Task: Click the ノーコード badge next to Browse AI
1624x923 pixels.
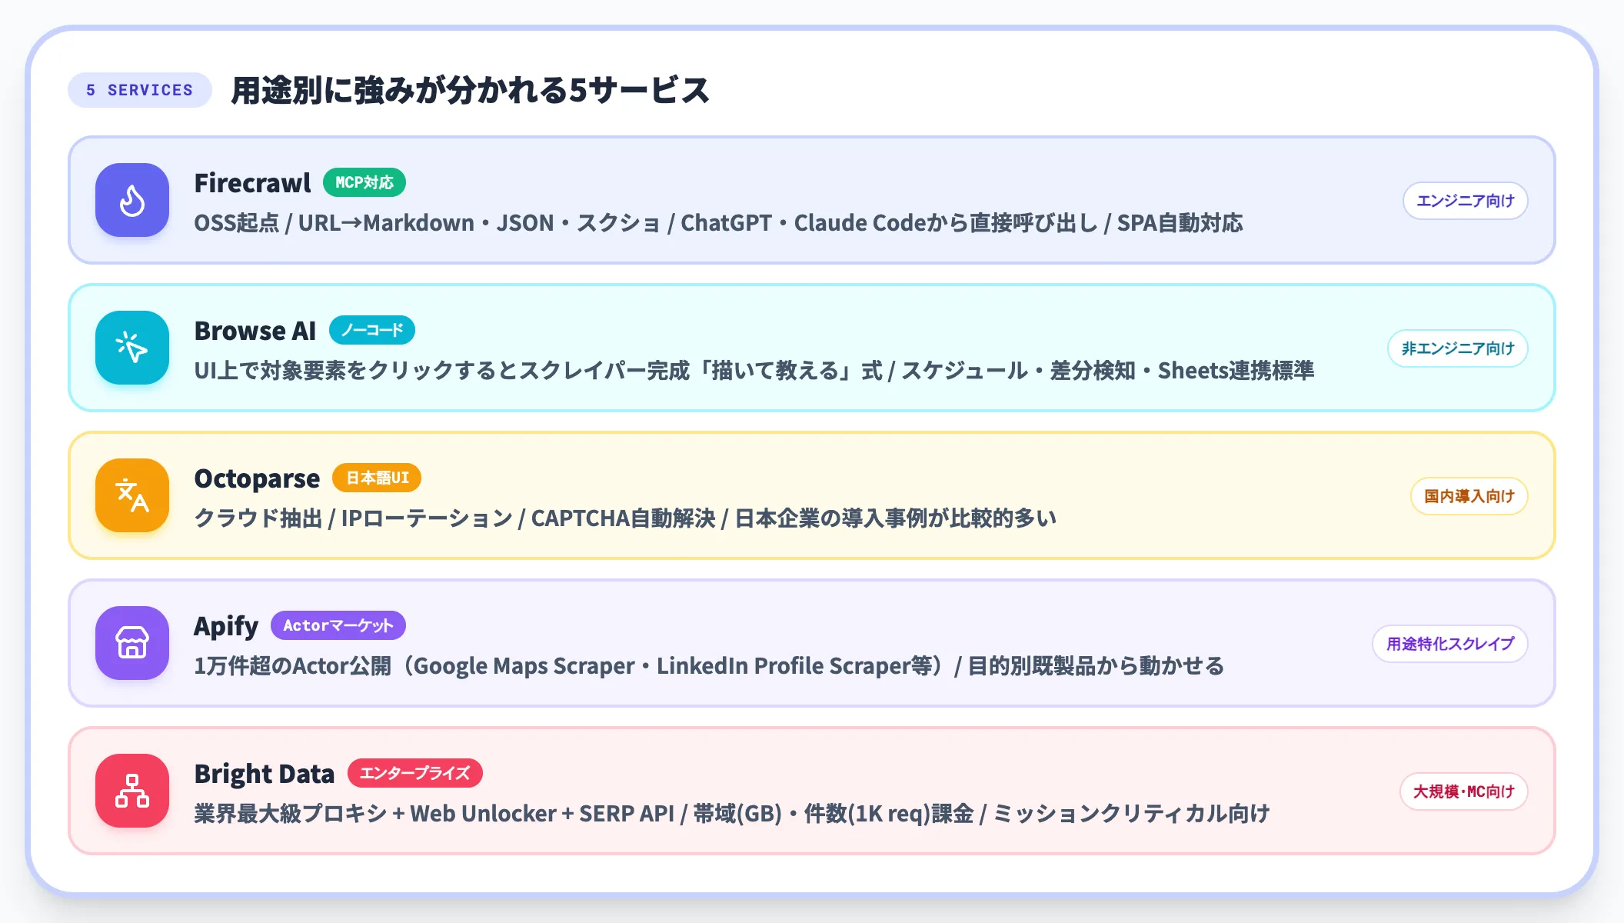Action: point(372,330)
